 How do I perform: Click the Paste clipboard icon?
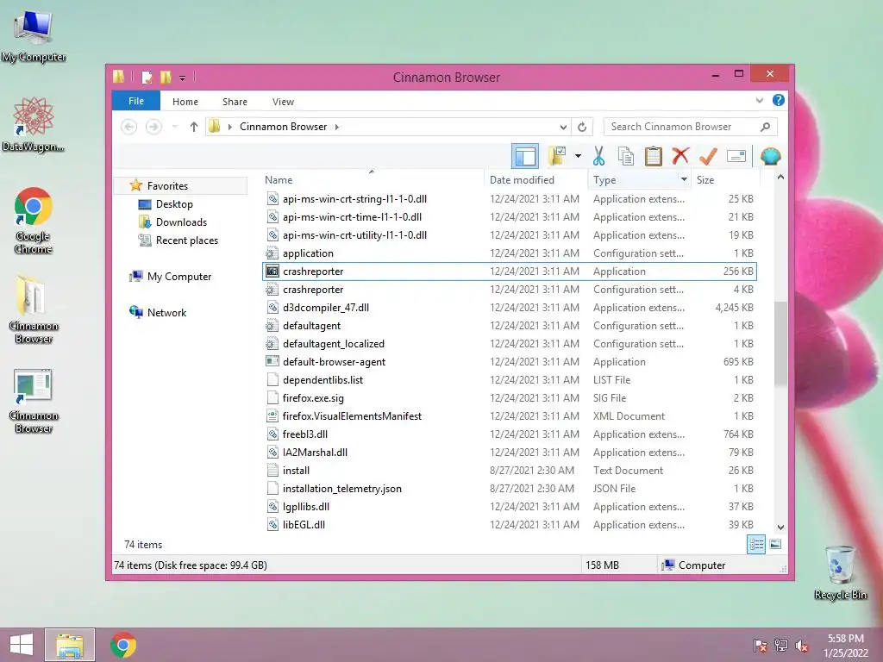pyautogui.click(x=654, y=156)
